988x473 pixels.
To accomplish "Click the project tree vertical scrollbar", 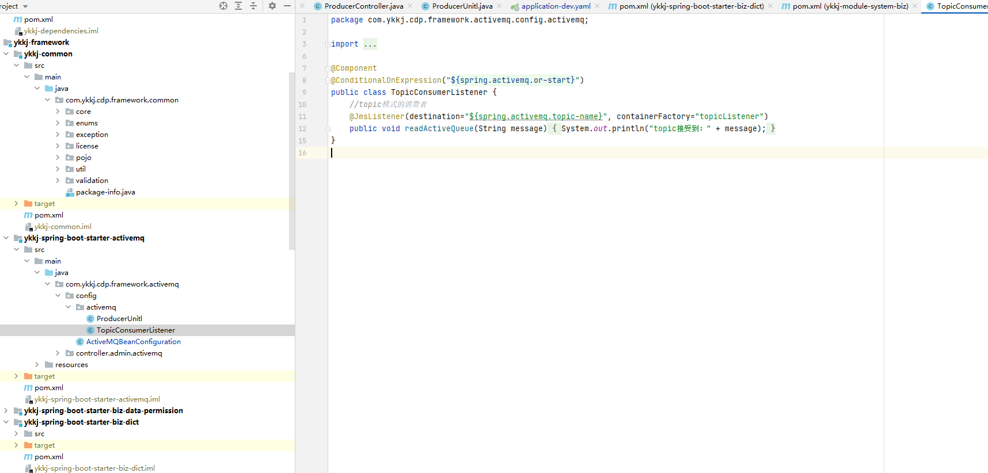I will pos(292,161).
